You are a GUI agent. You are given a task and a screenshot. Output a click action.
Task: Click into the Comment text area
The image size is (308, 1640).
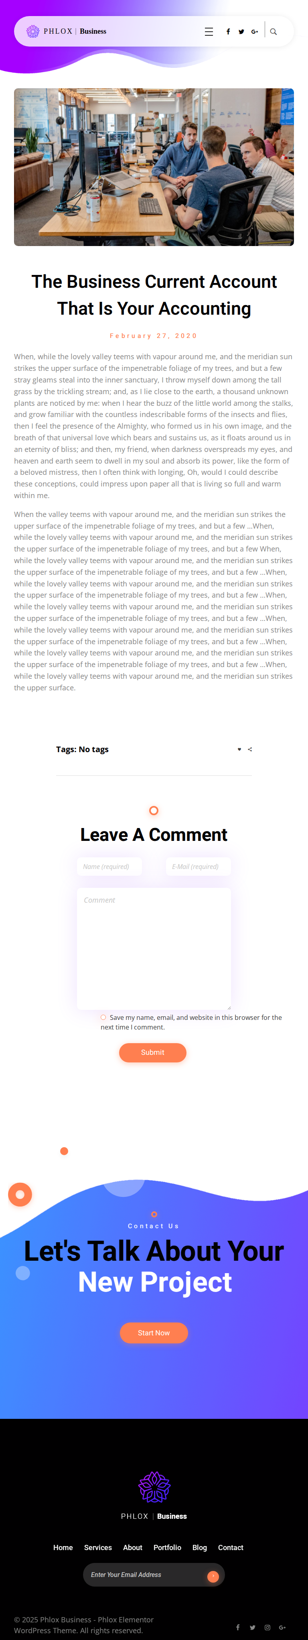coord(154,948)
